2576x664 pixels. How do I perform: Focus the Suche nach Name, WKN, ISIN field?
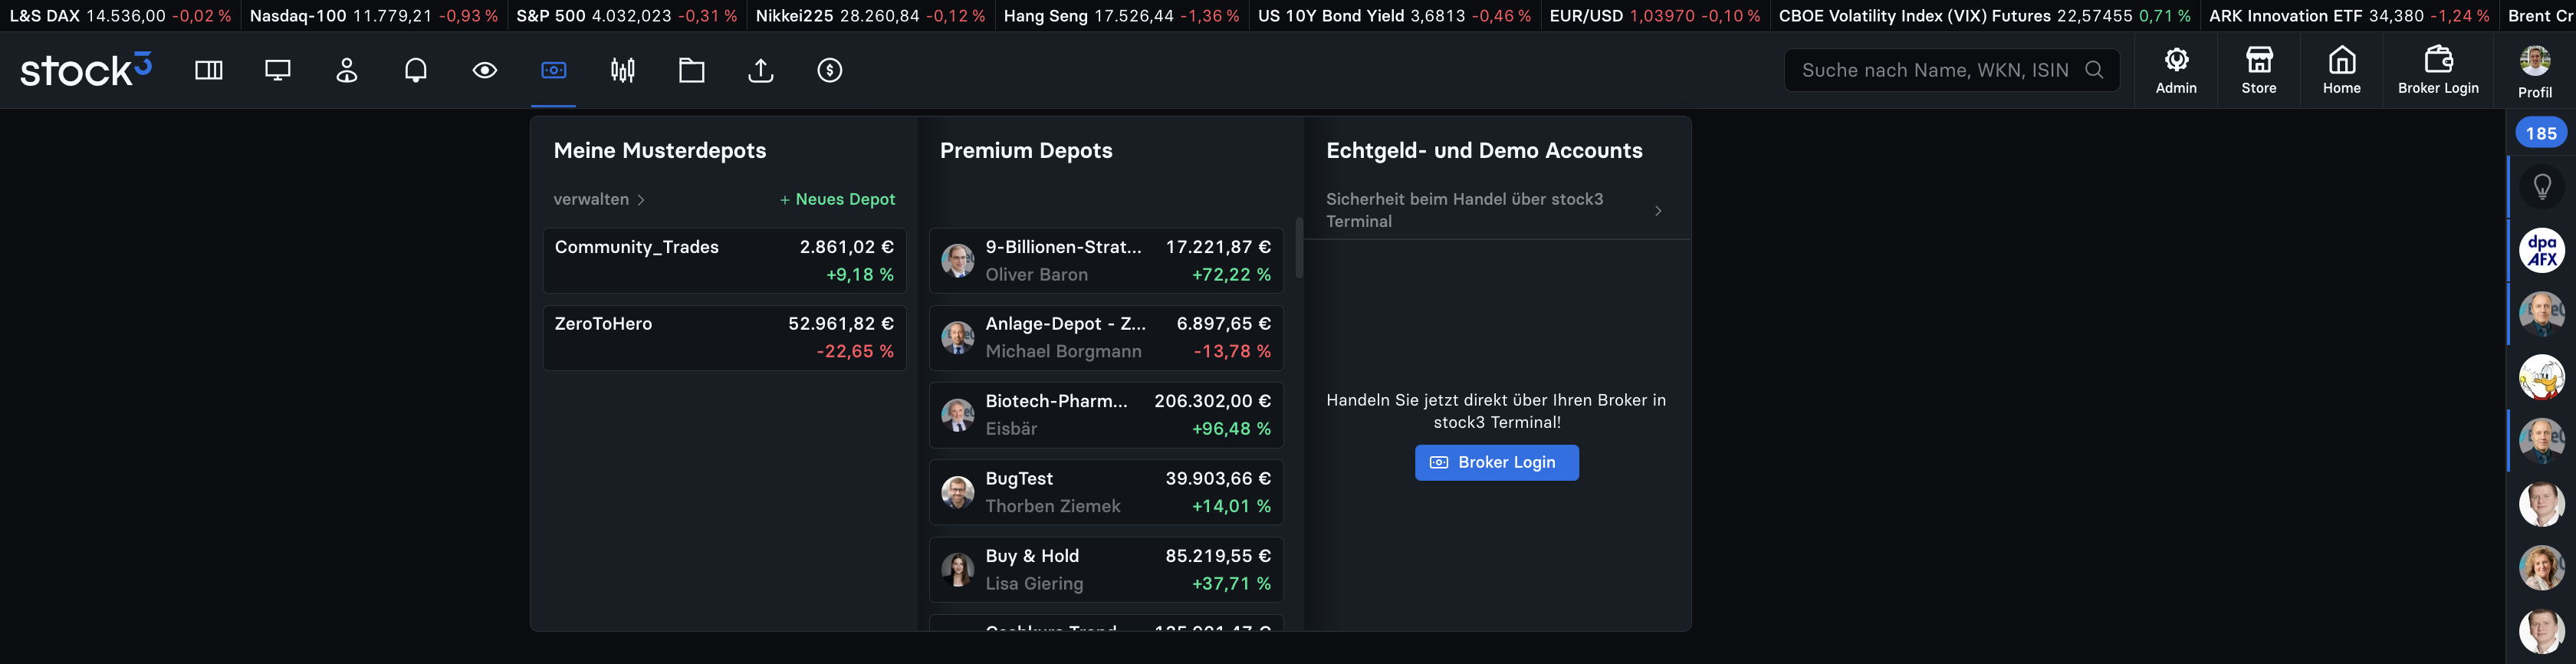tap(1951, 70)
